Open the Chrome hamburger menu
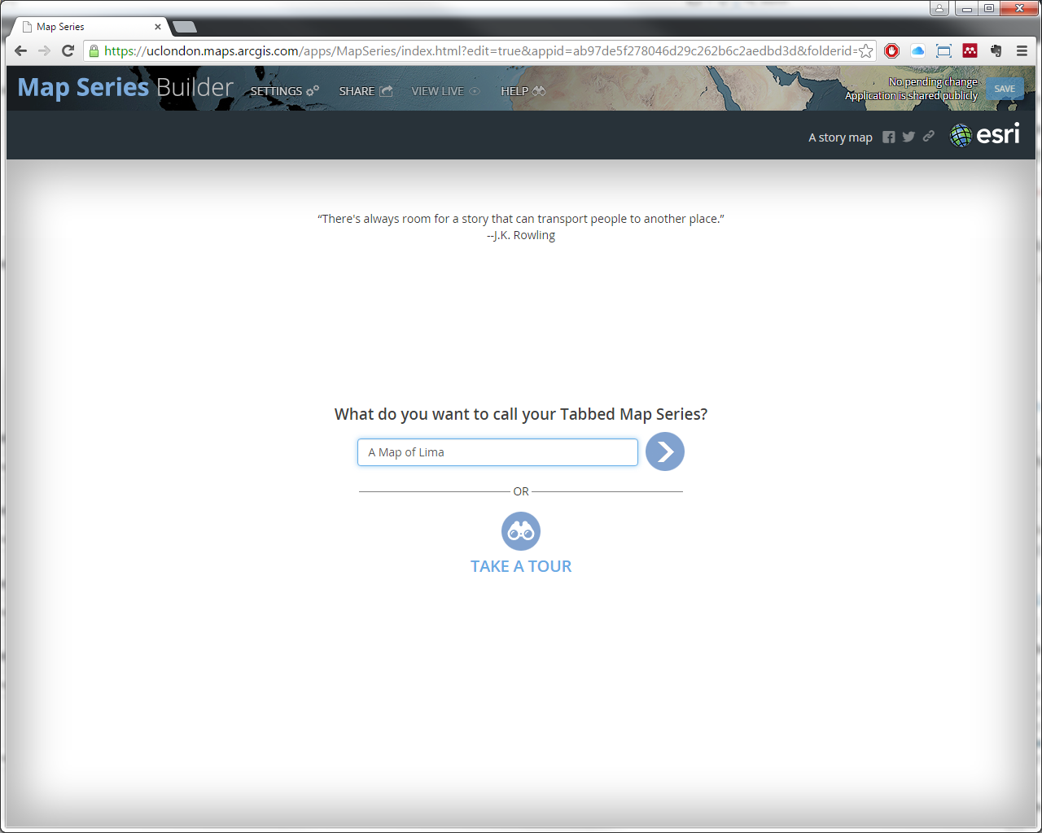This screenshot has width=1042, height=833. tap(1022, 50)
